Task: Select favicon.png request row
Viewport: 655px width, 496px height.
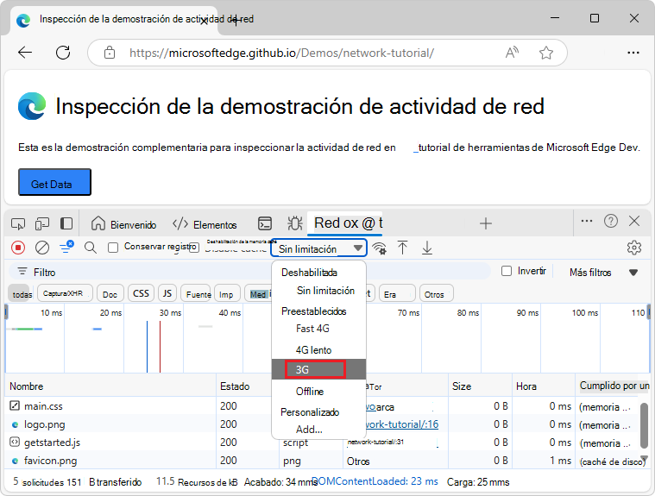Action: click(x=322, y=461)
